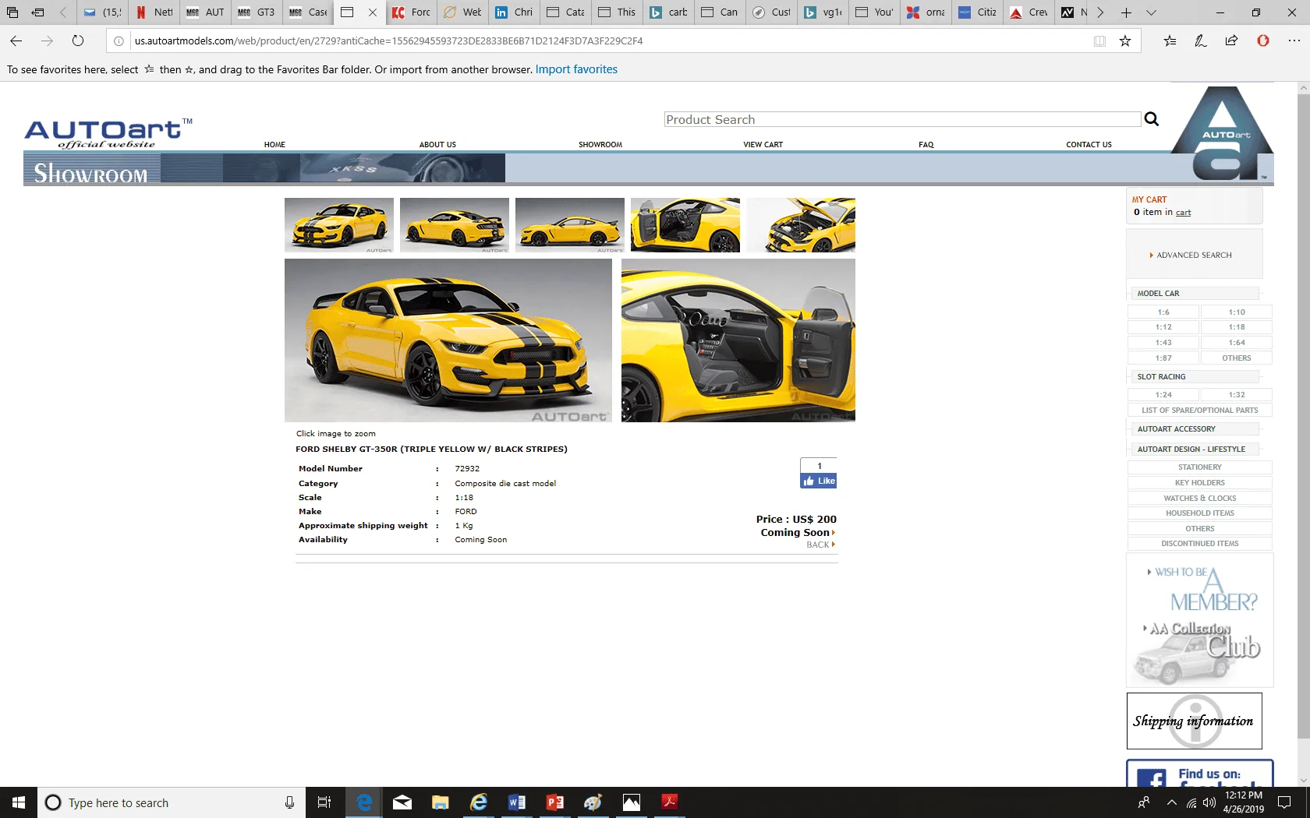Click the Product Search input field

(902, 119)
